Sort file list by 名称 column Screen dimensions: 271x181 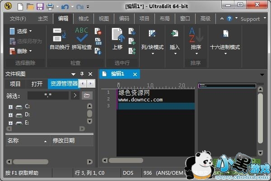tap(28, 141)
